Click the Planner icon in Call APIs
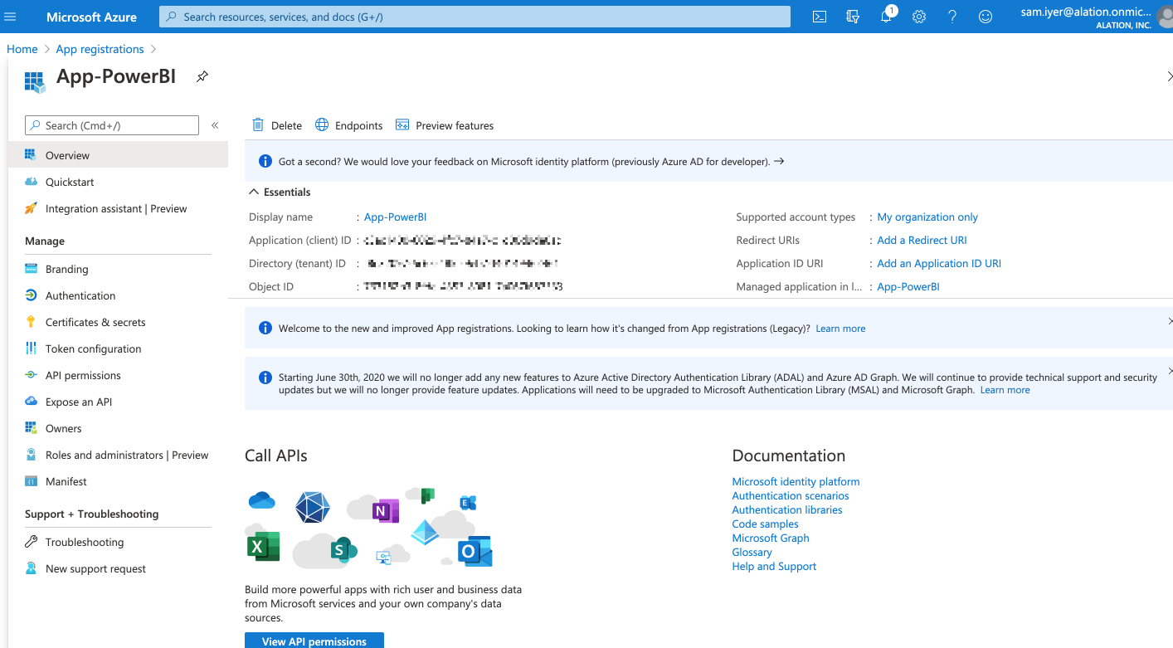Screen dimensions: 1173x648 428,495
